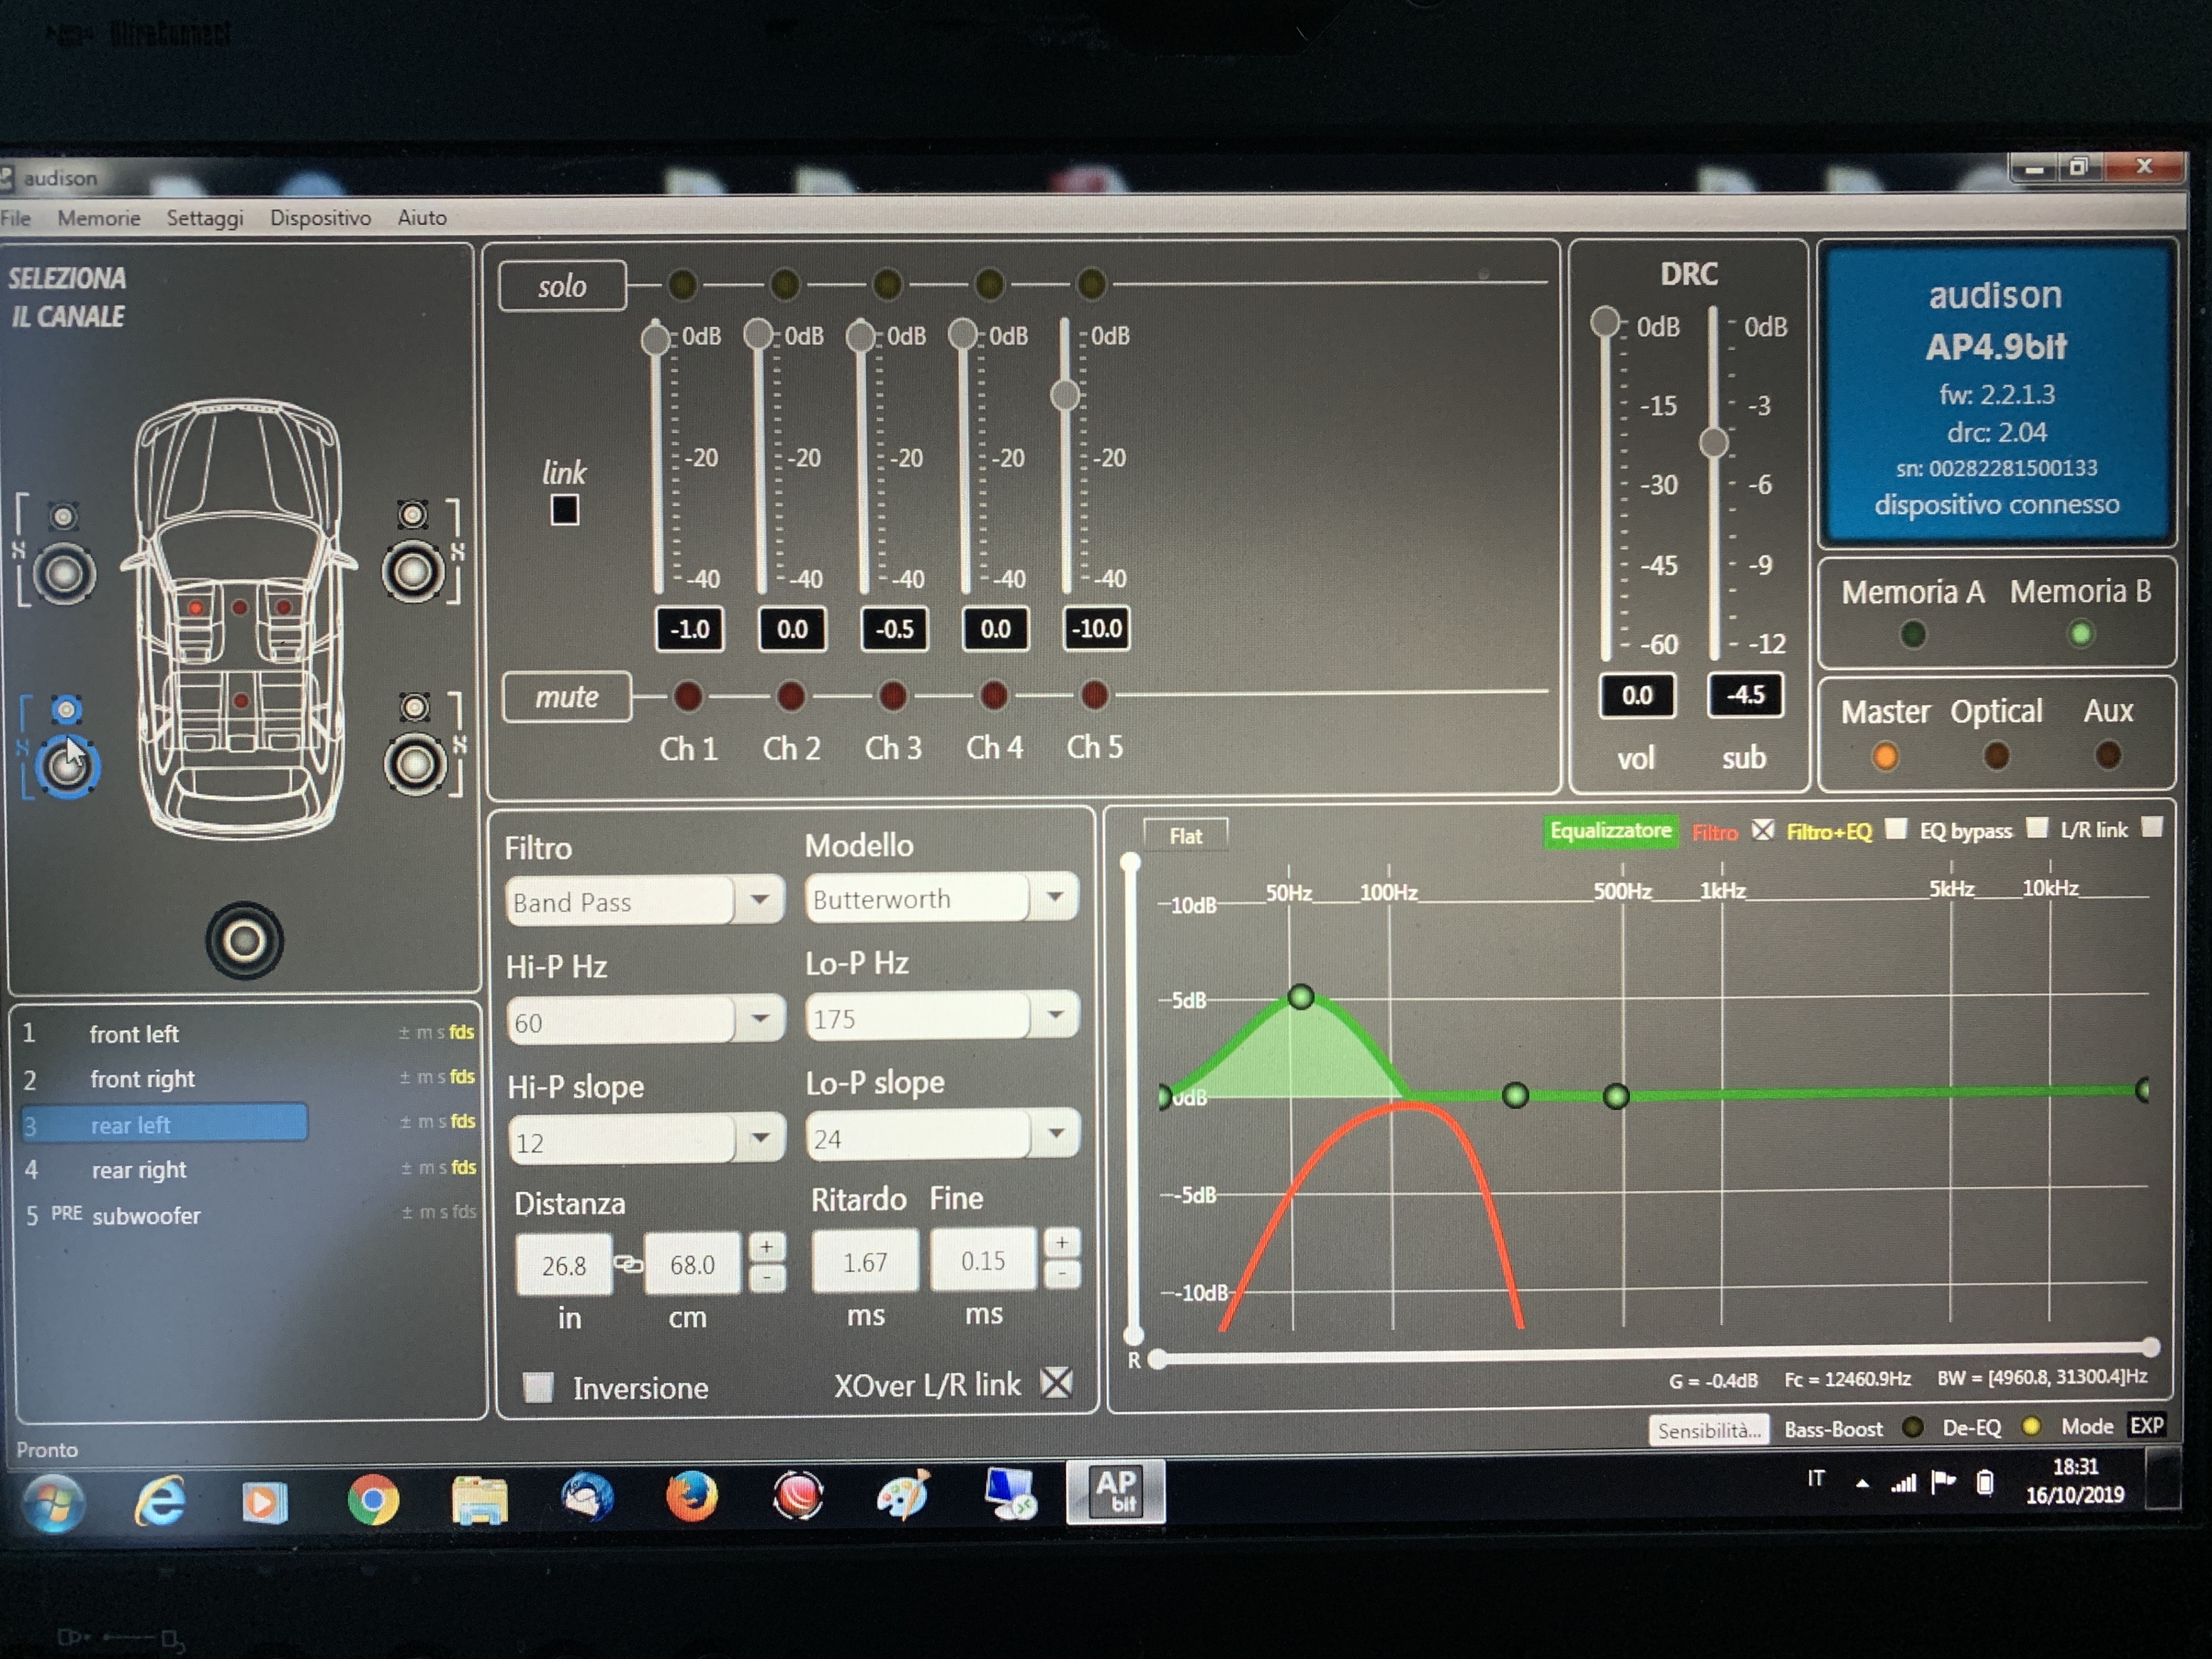This screenshot has height=1659, width=2212.
Task: Select the front right woofer speaker icon
Action: (413, 571)
